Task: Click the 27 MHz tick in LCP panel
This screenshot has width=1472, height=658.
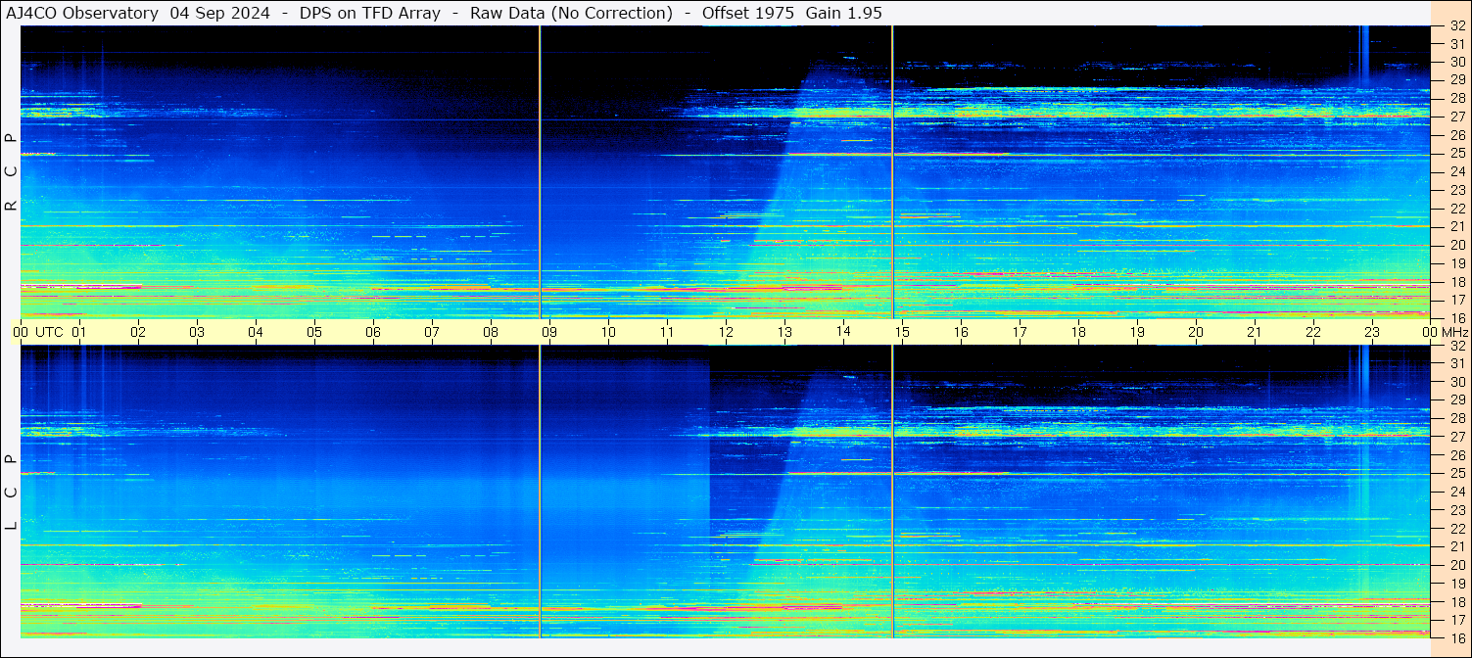Action: click(1457, 437)
